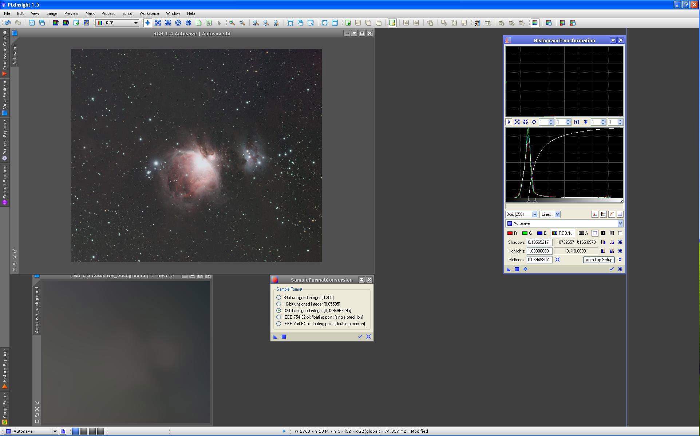
Task: Open the Processing Console side tab
Action: pos(4,53)
